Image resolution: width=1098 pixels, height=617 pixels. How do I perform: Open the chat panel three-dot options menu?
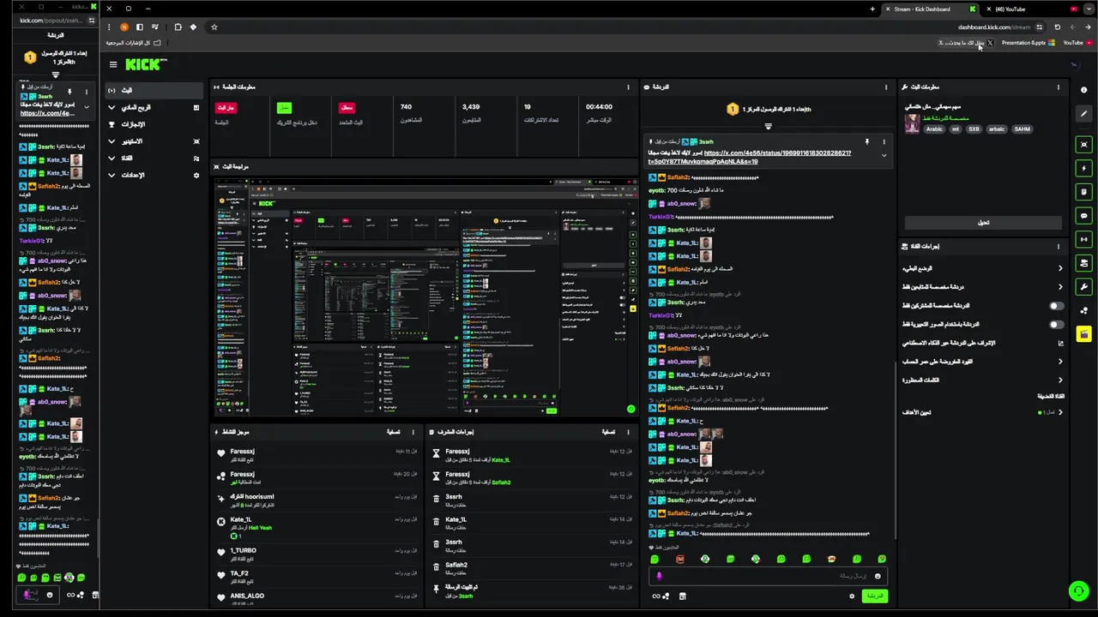[x=886, y=87]
